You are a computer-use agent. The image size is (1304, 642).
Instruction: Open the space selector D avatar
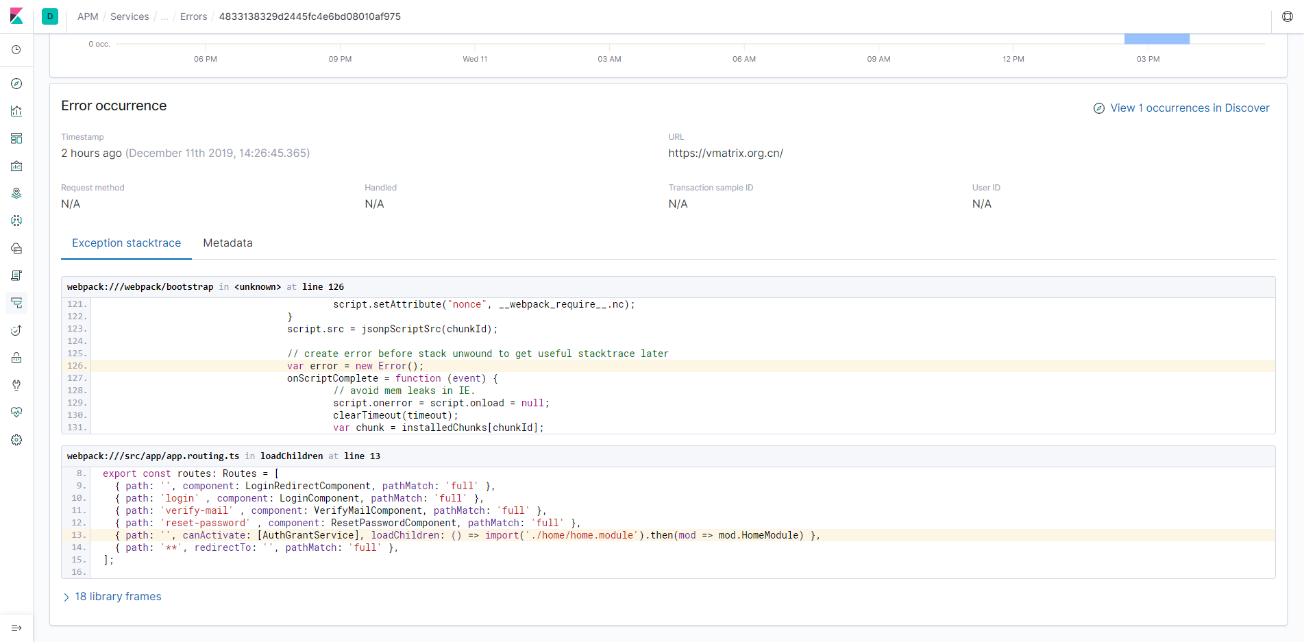coord(50,16)
